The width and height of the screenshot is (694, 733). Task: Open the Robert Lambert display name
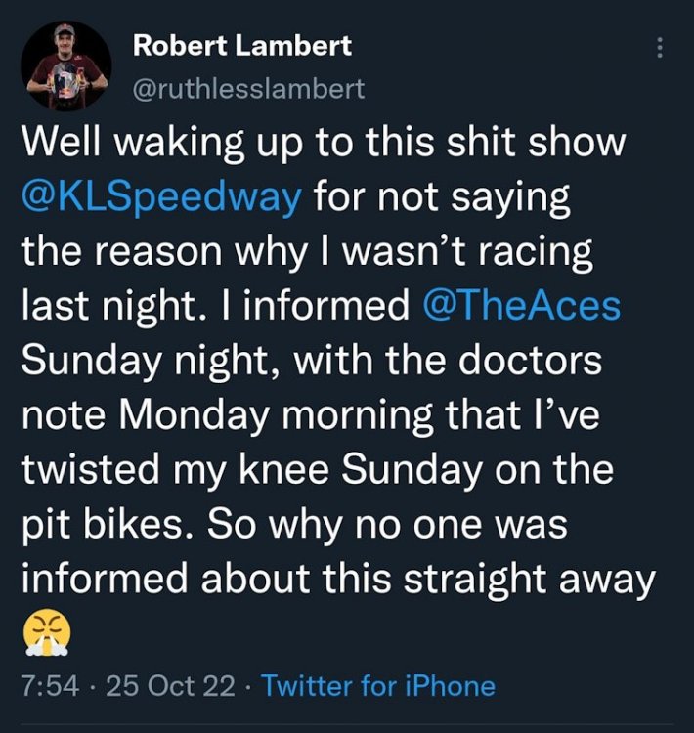(x=241, y=45)
